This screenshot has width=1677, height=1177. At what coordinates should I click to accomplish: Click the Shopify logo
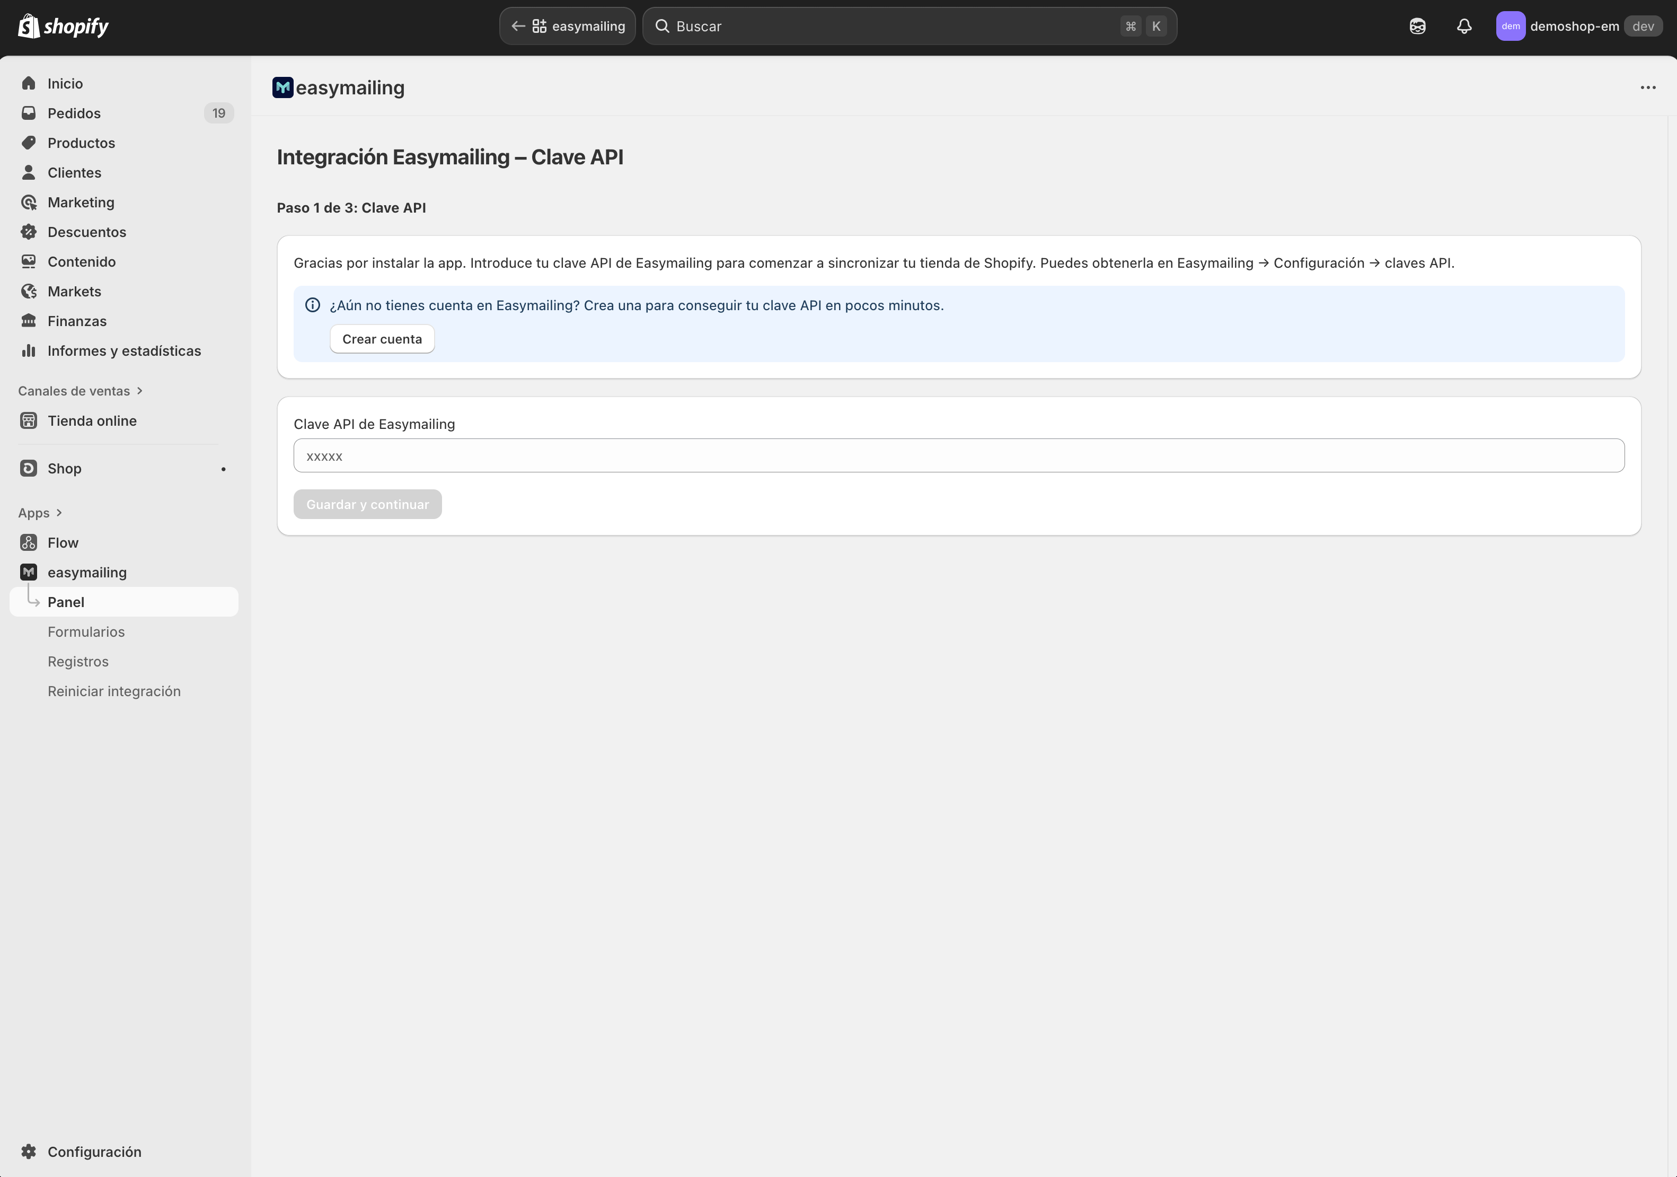coord(64,27)
